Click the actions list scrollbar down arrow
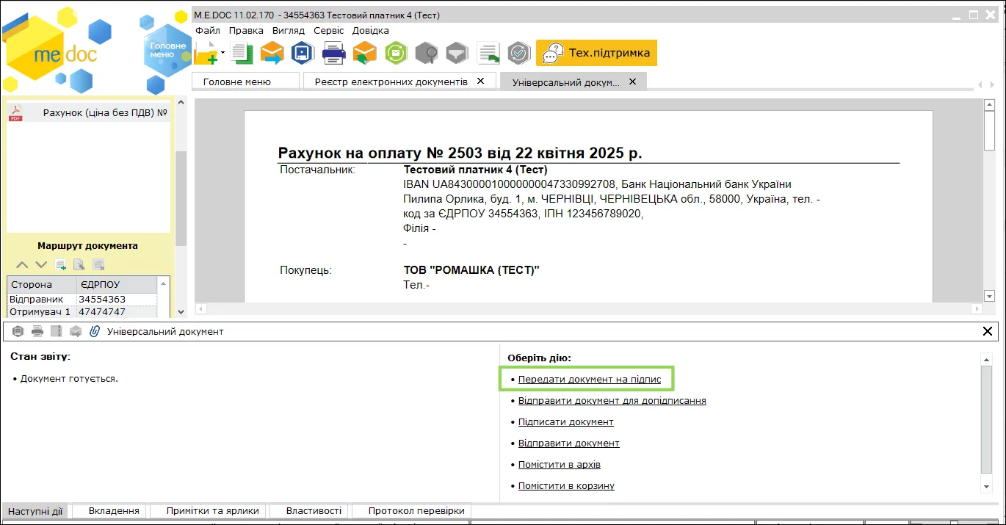 [x=987, y=486]
